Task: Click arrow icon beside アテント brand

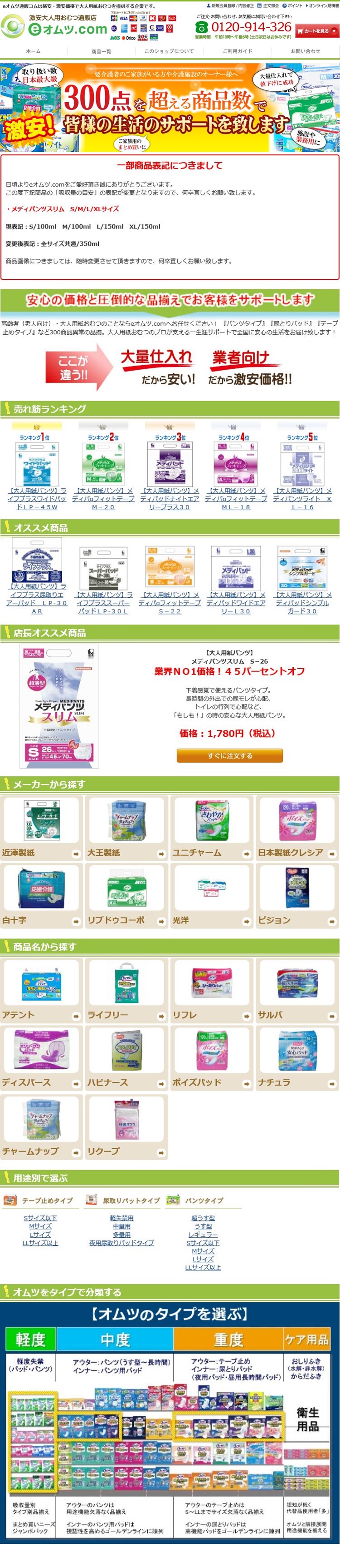Action: pos(76,1016)
